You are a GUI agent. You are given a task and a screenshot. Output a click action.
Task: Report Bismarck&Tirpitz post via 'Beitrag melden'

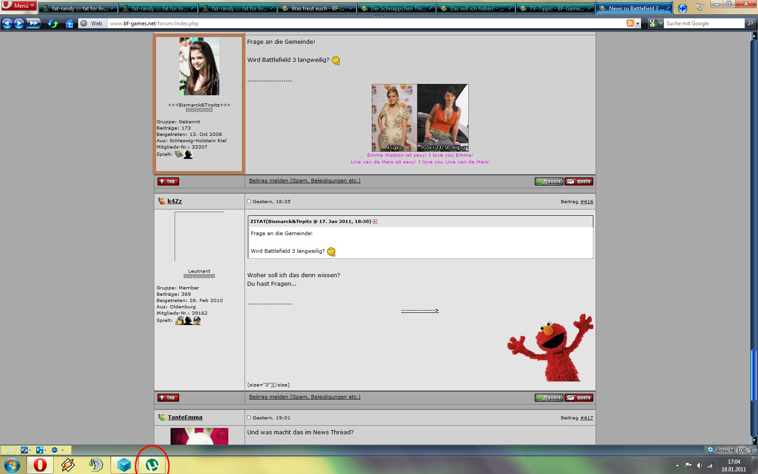305,181
